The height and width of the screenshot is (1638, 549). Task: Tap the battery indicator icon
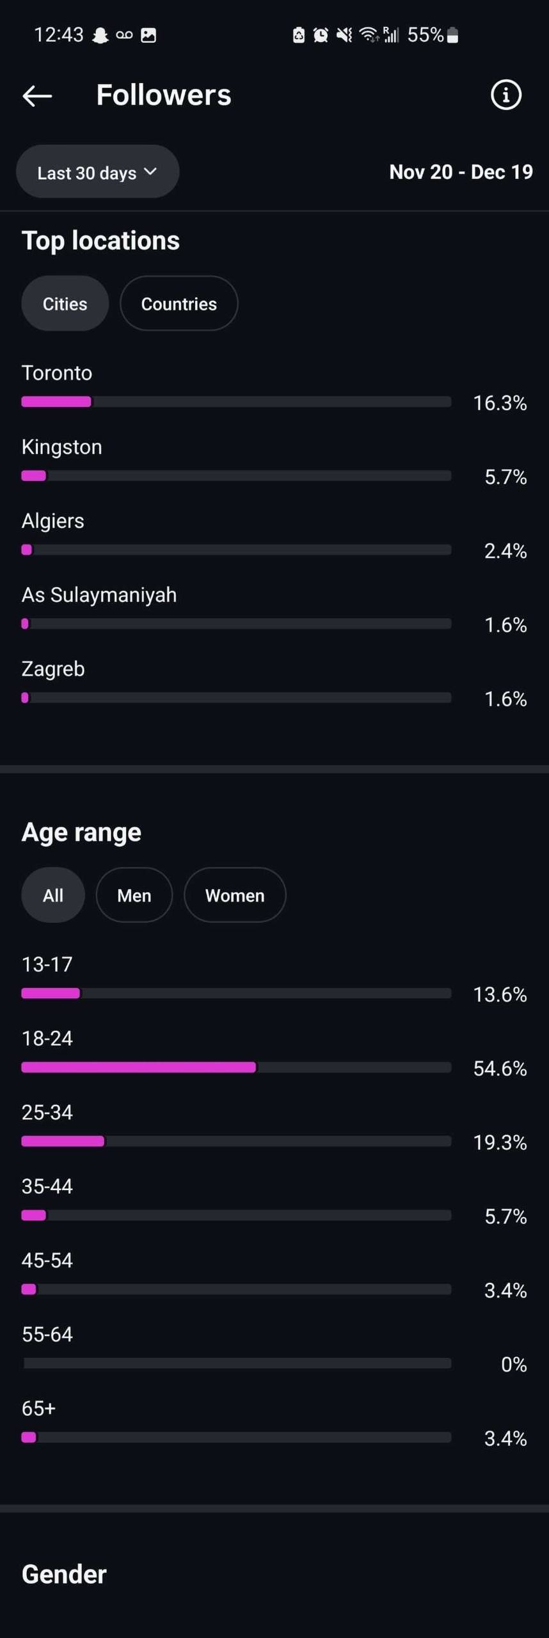click(452, 35)
